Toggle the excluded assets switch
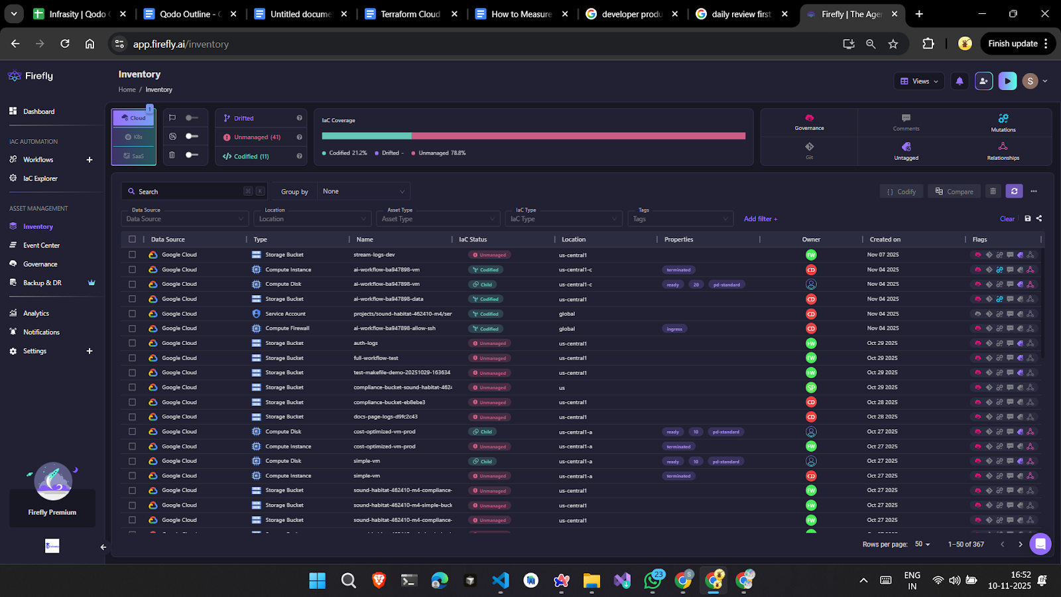1061x597 pixels. tap(192, 136)
